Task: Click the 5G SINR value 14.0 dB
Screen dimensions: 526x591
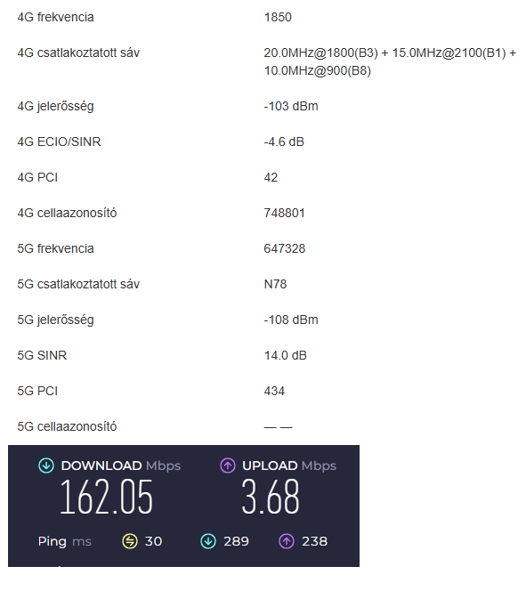Action: (x=285, y=355)
